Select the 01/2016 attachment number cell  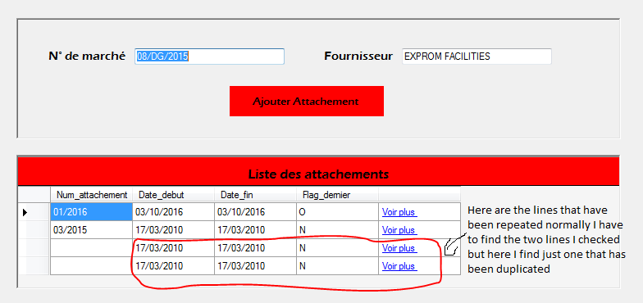pos(92,212)
